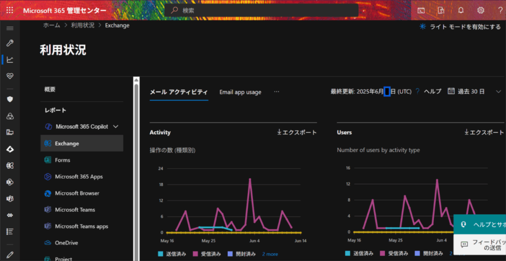Click the Number of users by activity type subtitle
The width and height of the screenshot is (506, 261).
click(x=378, y=150)
